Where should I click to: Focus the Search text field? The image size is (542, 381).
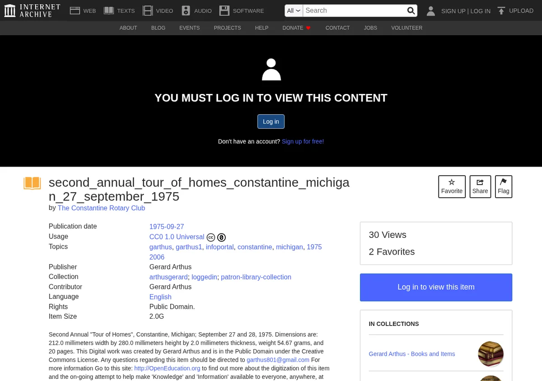click(355, 10)
